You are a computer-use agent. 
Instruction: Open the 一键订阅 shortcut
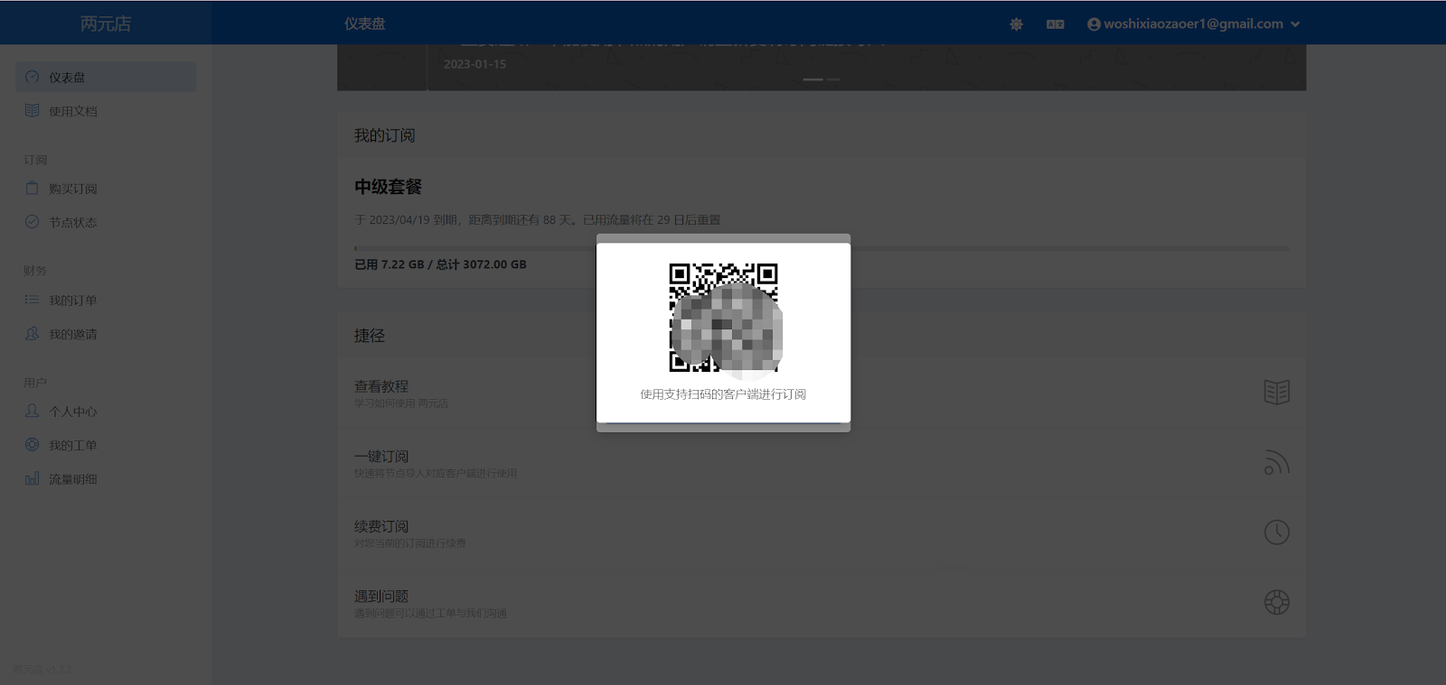[822, 462]
